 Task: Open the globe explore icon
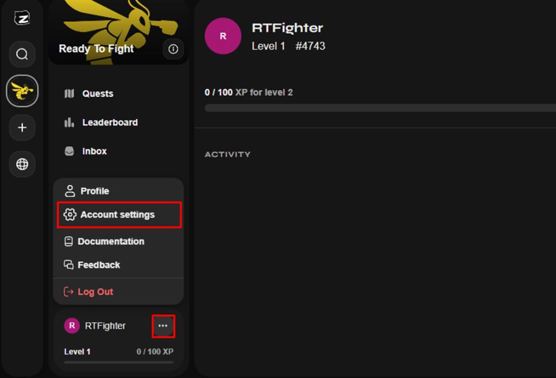coord(22,164)
